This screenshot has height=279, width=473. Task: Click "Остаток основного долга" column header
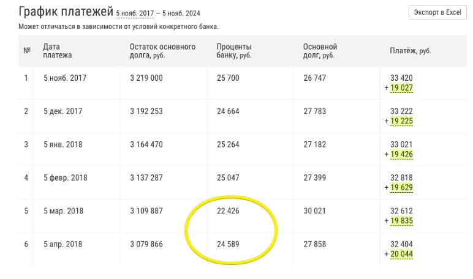[162, 51]
